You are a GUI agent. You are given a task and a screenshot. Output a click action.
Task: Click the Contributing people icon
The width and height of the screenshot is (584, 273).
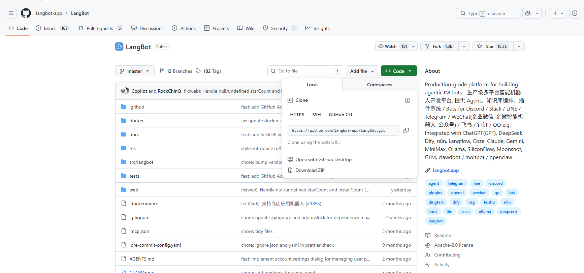[x=428, y=255]
